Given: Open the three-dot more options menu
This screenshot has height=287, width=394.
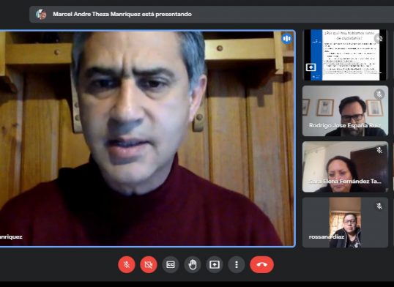Looking at the screenshot, I should (237, 264).
